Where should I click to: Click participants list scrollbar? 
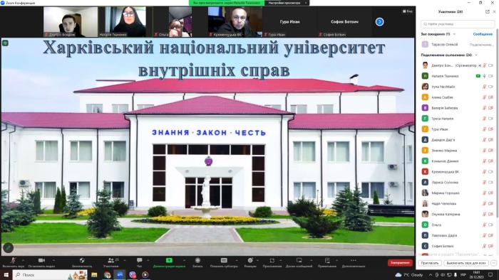(497, 124)
